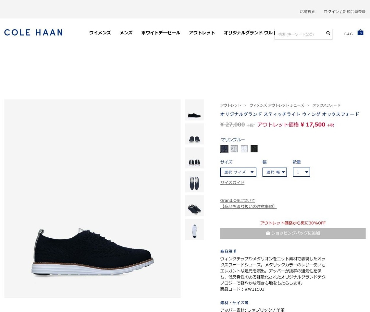The width and height of the screenshot is (370, 312).
Task: Click the 店舗検索 store locator link
Action: (308, 12)
